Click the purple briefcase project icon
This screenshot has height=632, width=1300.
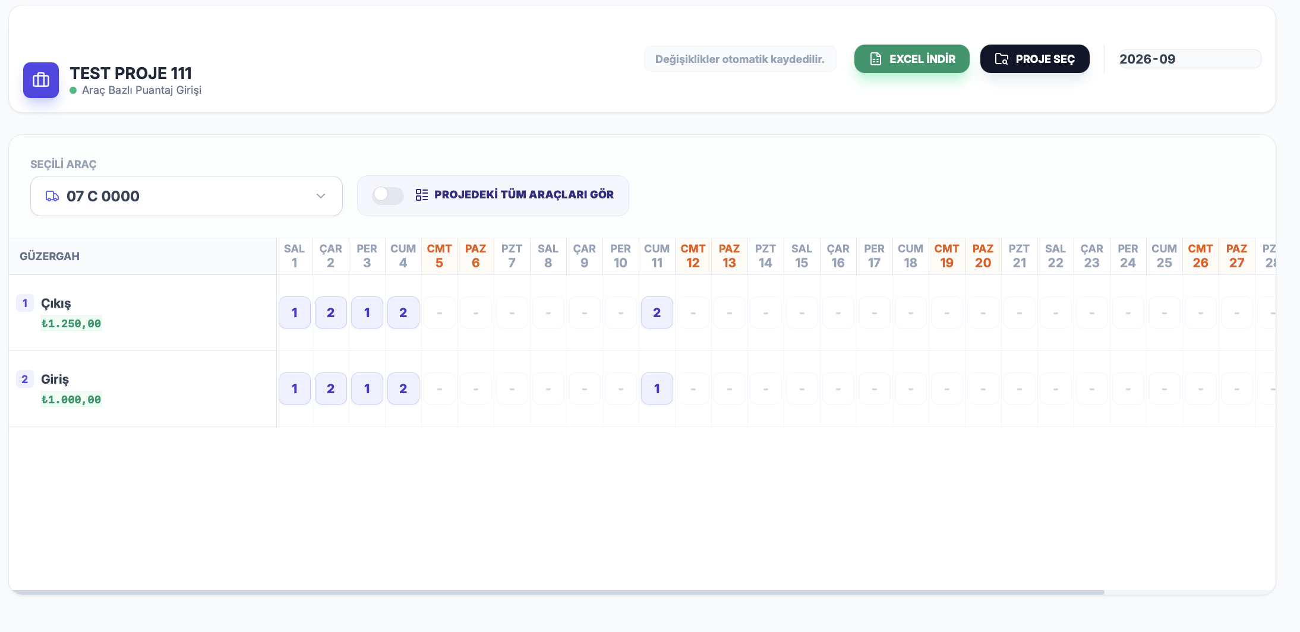[x=41, y=80]
